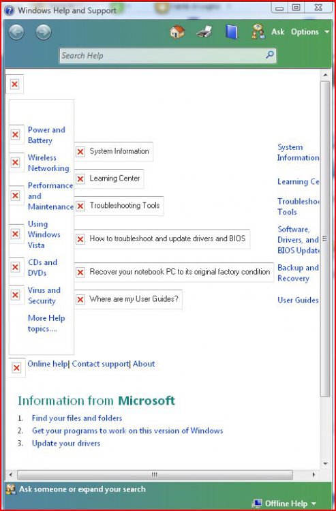Click the Ask icon with question mark
Viewport: 336px width, 511px height.
(258, 32)
